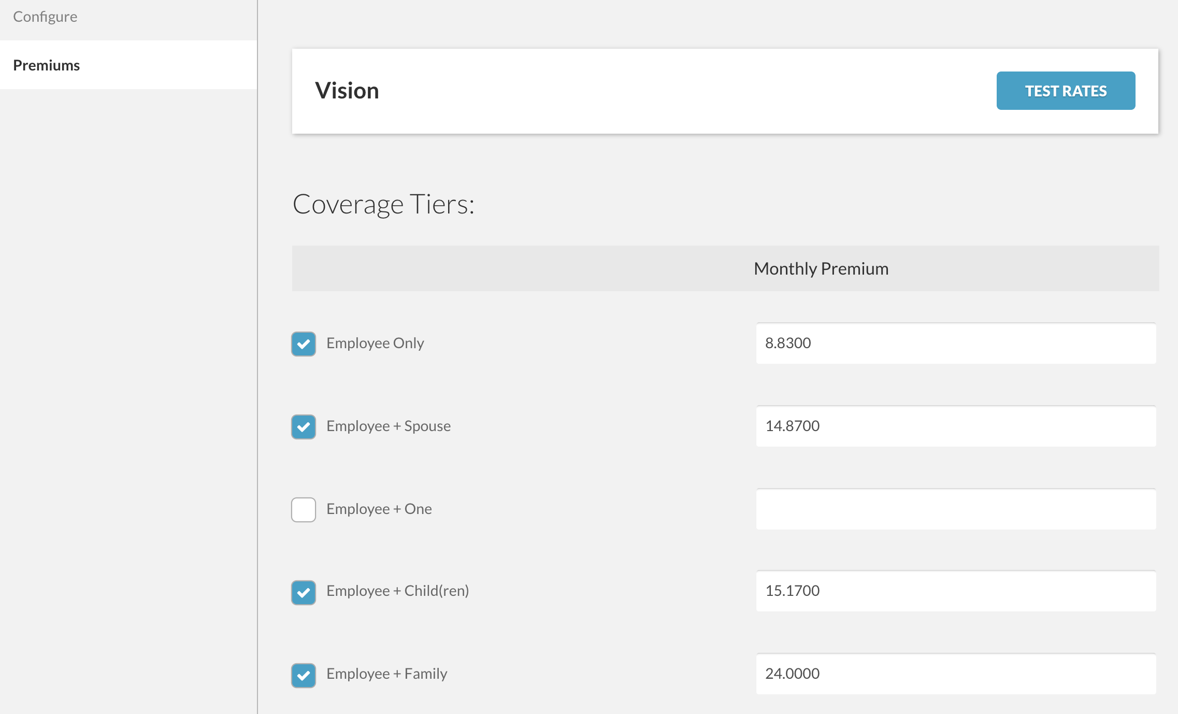Click the Vision plan heading
The width and height of the screenshot is (1178, 714).
click(347, 91)
